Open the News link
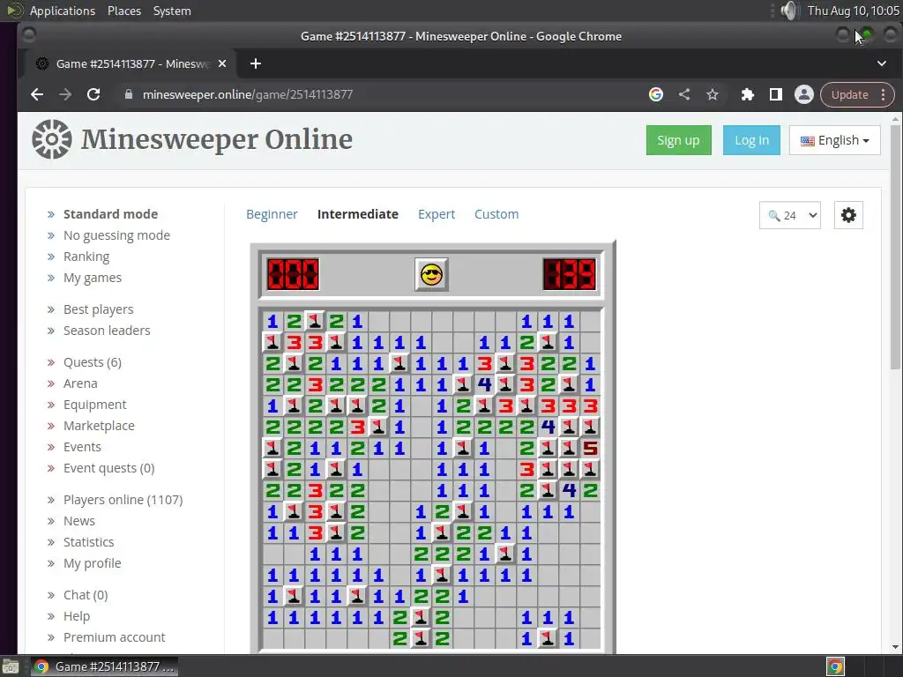This screenshot has height=677, width=903. tap(78, 521)
